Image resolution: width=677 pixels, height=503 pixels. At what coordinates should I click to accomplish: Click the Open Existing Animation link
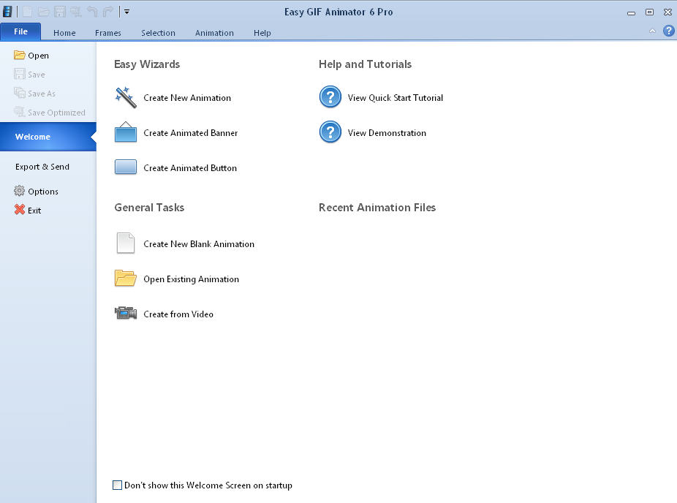pos(192,279)
